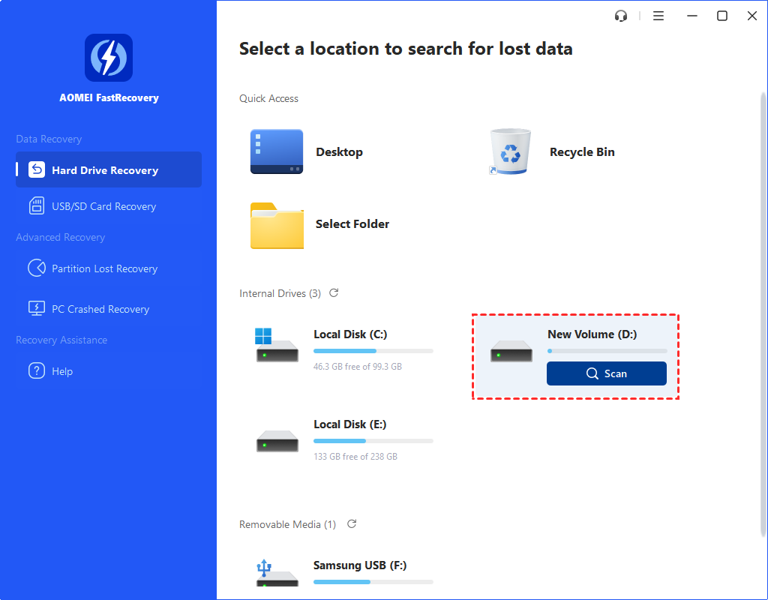This screenshot has height=600, width=768.
Task: Open support via headset icon
Action: point(620,16)
